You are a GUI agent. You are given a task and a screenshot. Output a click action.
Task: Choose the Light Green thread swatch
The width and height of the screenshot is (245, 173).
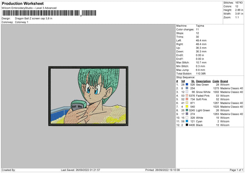[187, 110]
